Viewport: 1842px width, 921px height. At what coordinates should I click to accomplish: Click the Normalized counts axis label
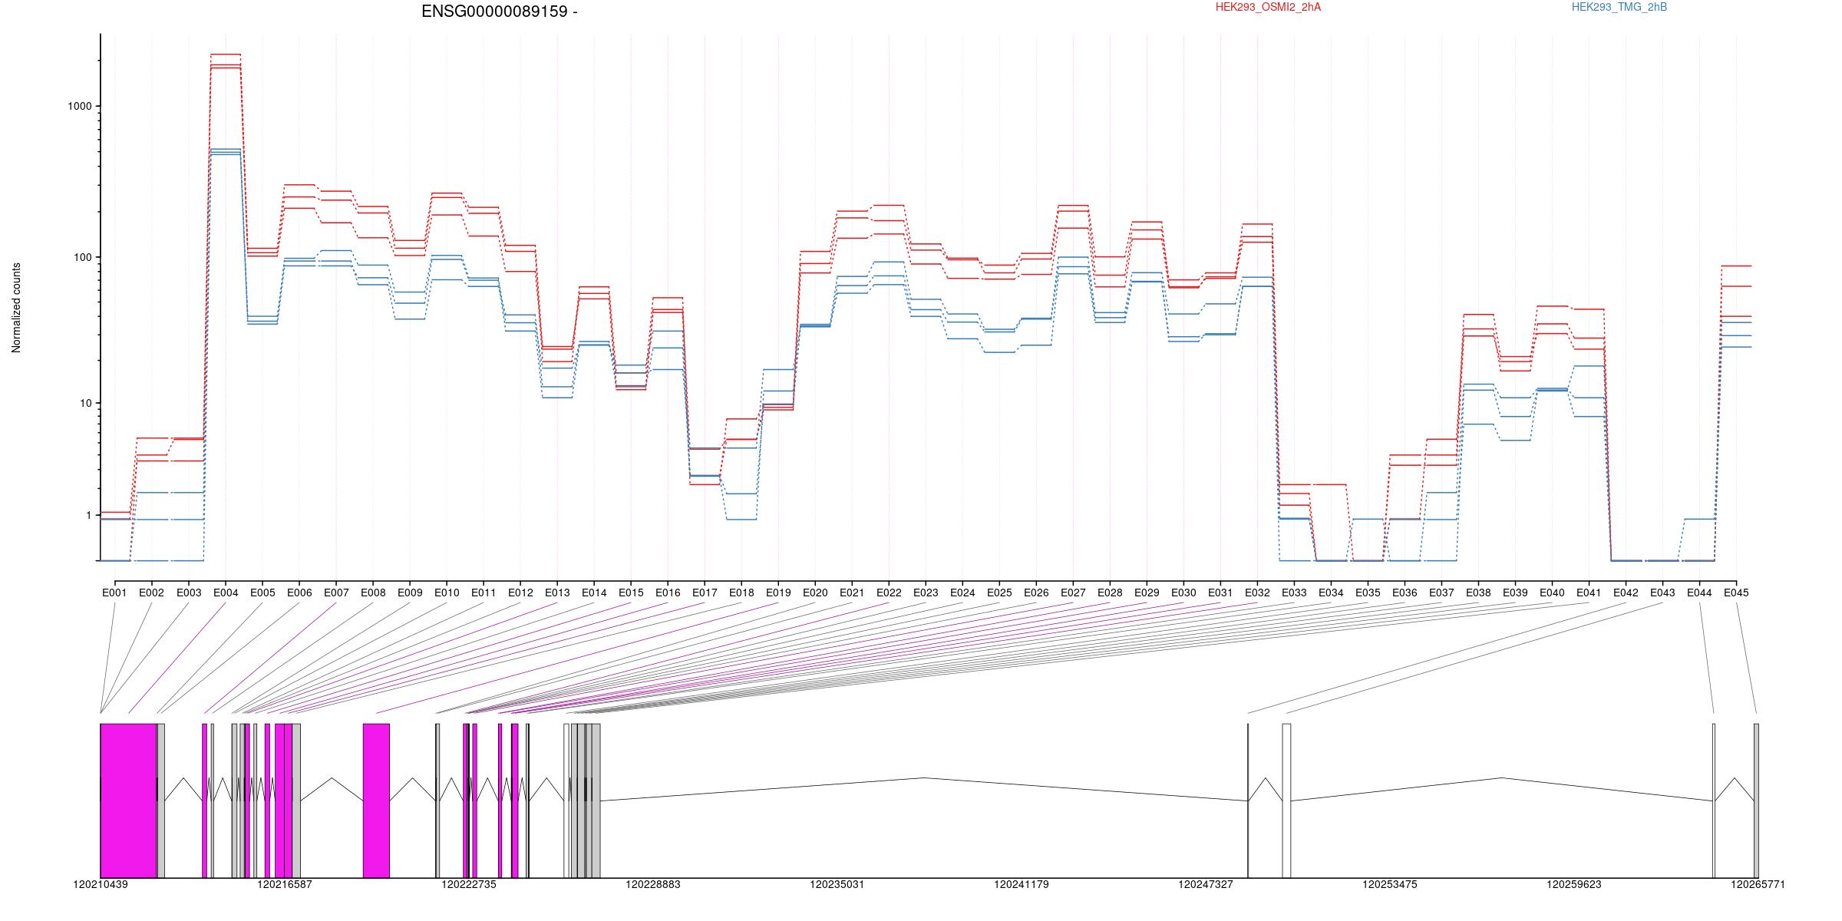click(x=16, y=308)
